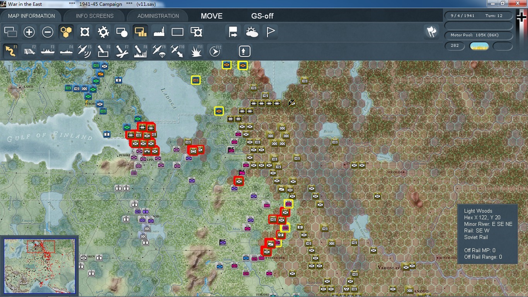This screenshot has height=297, width=528.
Task: Select the F3 ship transport icon
Action: (x=48, y=51)
